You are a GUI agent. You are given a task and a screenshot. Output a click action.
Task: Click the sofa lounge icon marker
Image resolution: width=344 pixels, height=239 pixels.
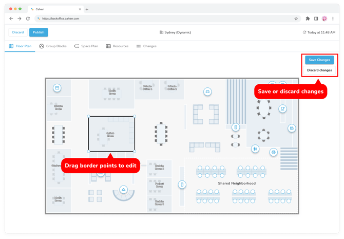(x=207, y=91)
